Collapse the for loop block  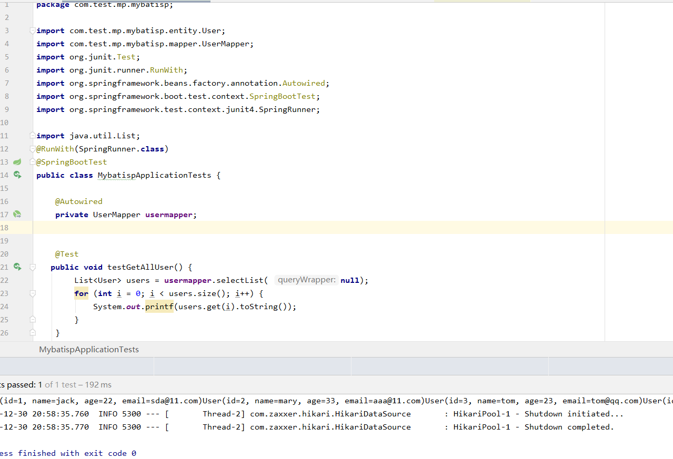click(x=33, y=293)
